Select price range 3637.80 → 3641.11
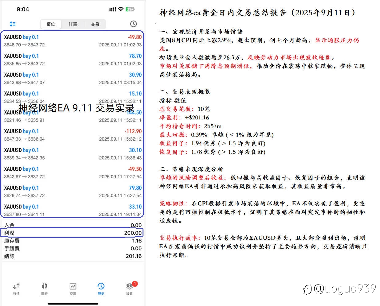This screenshot has height=306, width=380. [24, 214]
